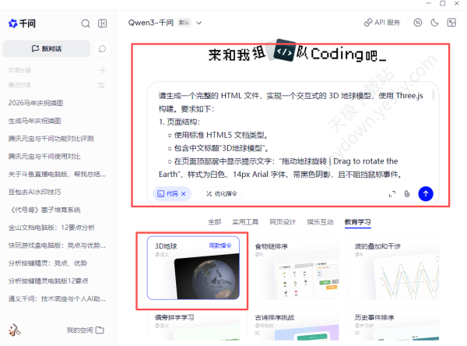Toggle the 优化指令 option
Viewport: 467px width, 346px height.
click(x=221, y=193)
